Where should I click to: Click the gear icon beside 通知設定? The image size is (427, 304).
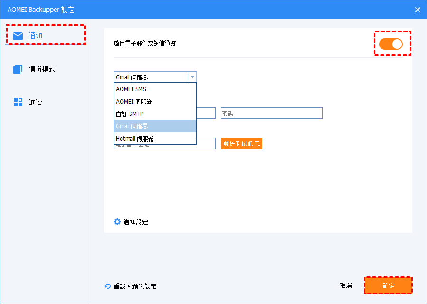coord(117,222)
